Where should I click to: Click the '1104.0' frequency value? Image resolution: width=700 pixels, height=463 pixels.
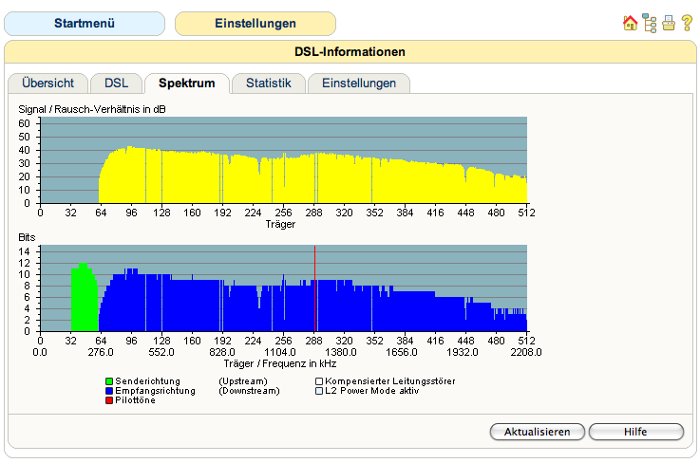pos(280,352)
